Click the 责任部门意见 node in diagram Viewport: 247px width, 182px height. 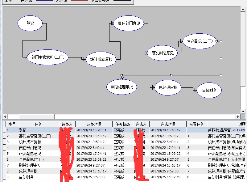129,23
